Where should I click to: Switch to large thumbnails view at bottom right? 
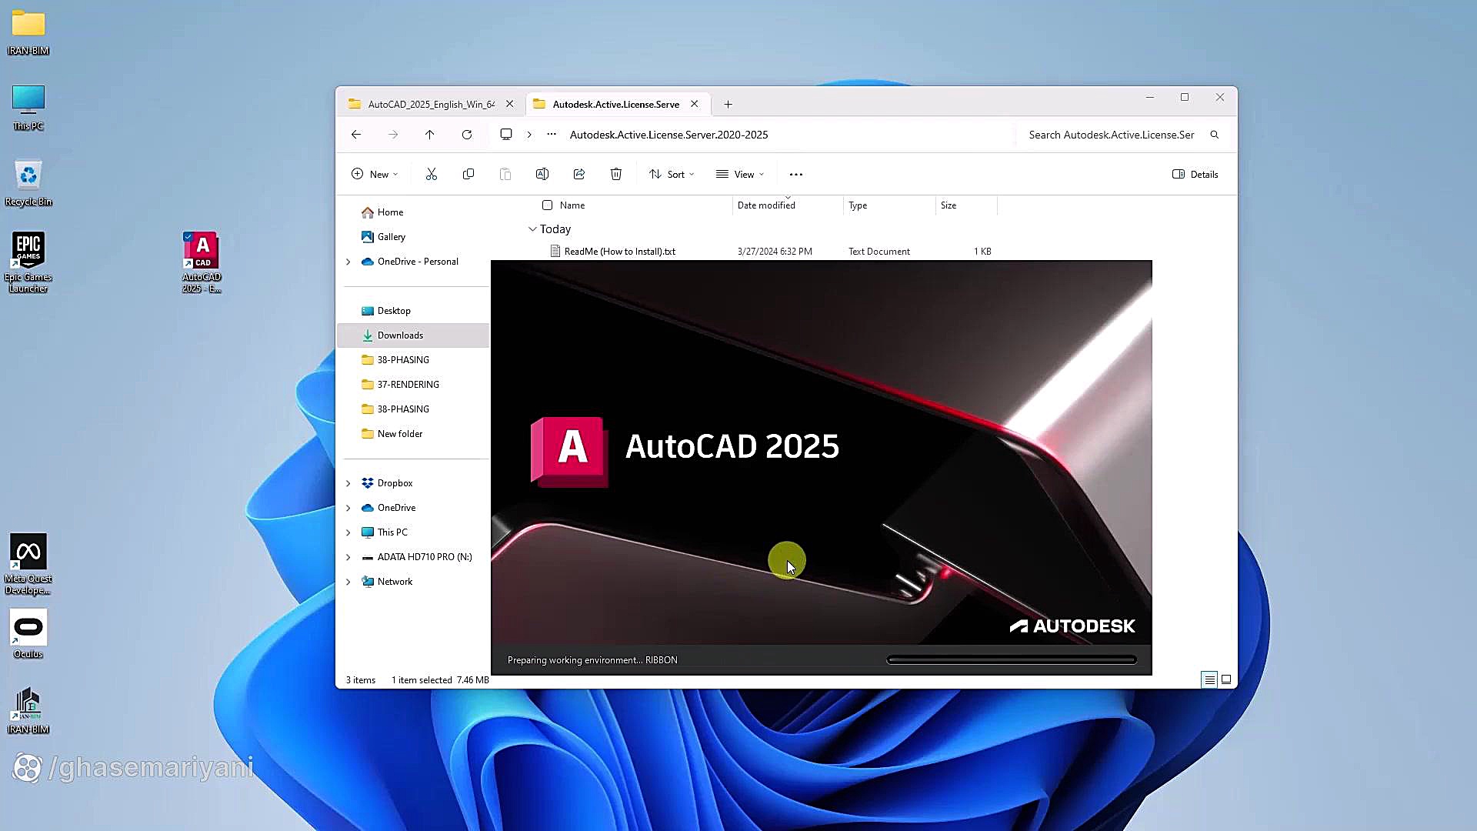pos(1227,679)
